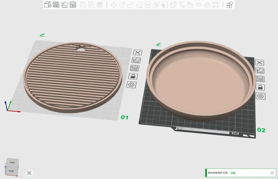
Task: Open the 详情 link in notification
Action: (233, 173)
